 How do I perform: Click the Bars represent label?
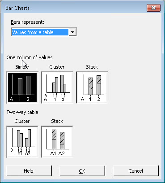tap(28, 22)
